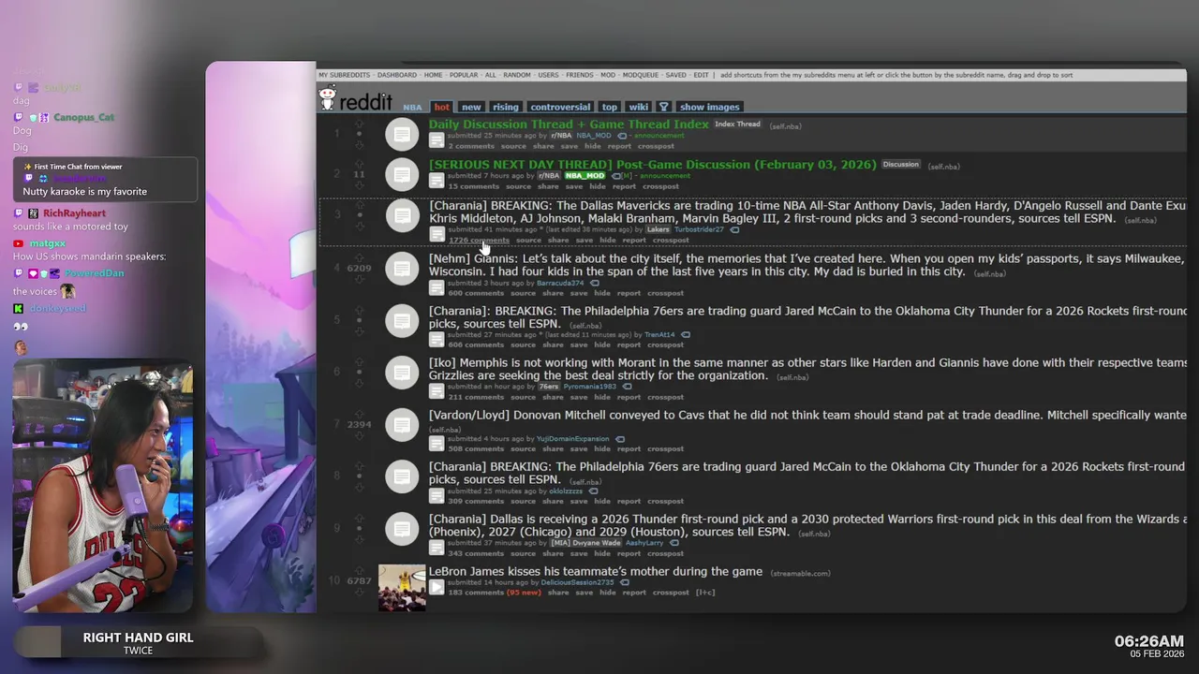Expand Dallas Thunder first-round pick post text icon
The height and width of the screenshot is (674, 1199).
tap(437, 548)
